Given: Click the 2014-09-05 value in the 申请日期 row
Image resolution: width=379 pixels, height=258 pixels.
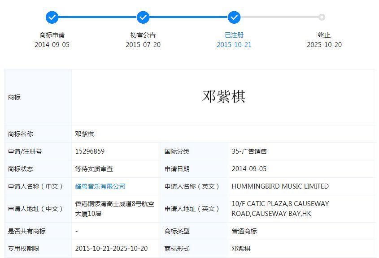Looking at the screenshot, I should 249,169.
